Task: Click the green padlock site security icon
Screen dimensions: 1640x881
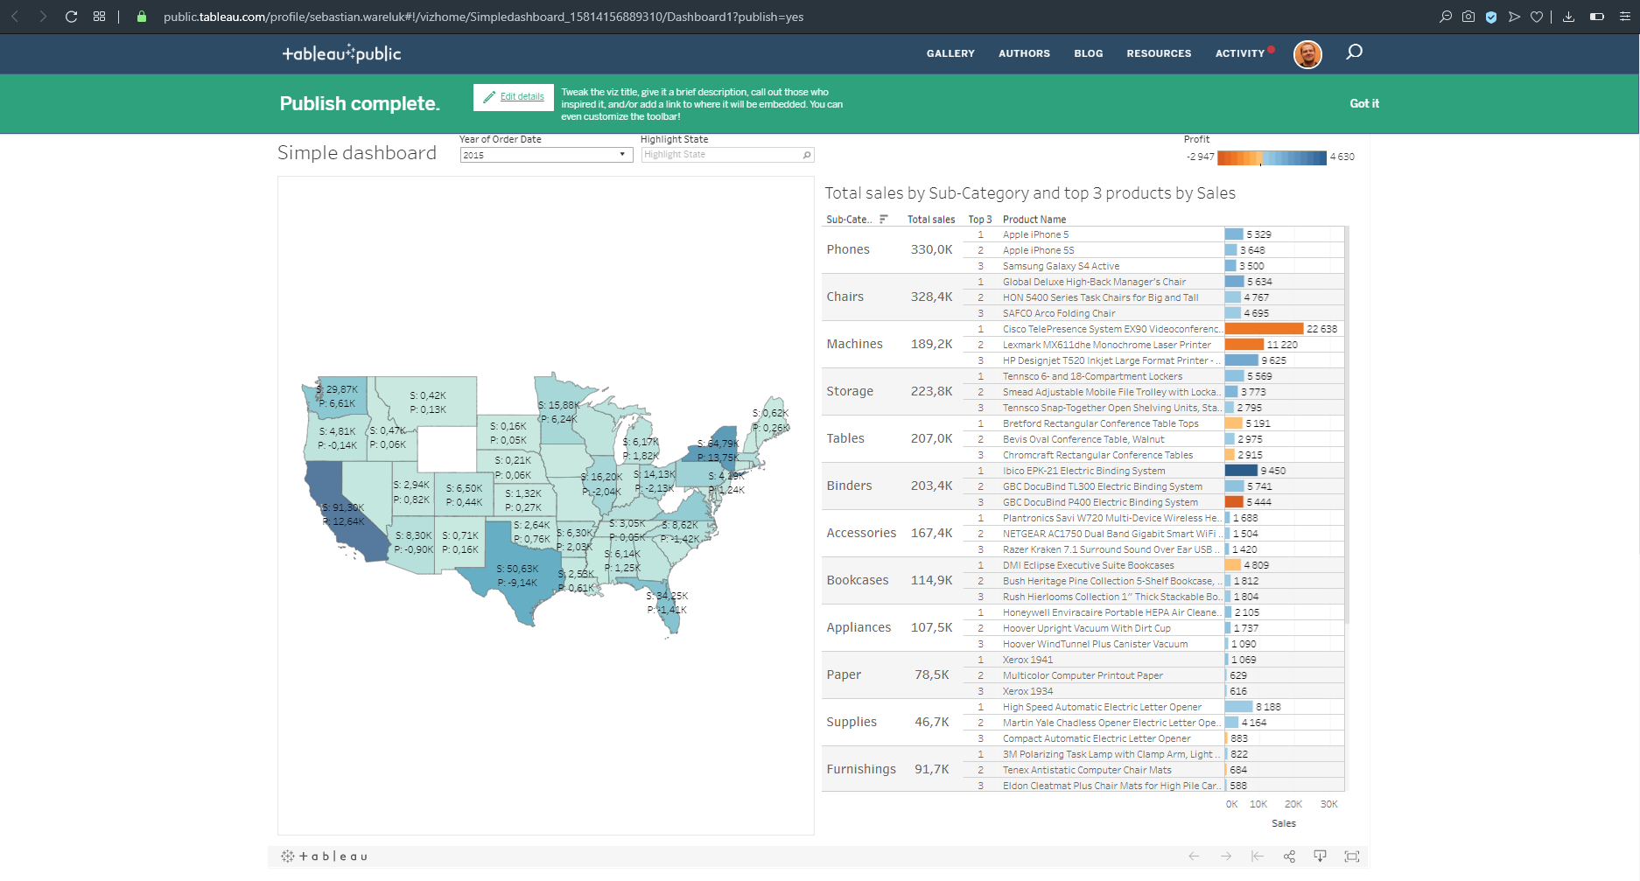Action: [142, 17]
